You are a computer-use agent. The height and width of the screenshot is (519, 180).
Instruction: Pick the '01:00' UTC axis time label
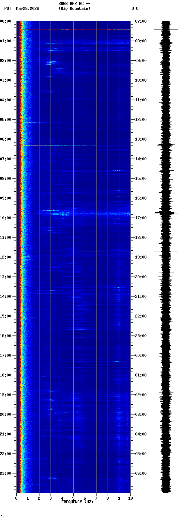click(141, 375)
